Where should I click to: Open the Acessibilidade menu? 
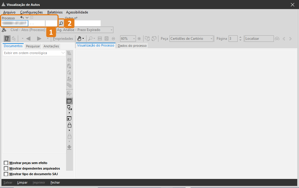pos(77,12)
